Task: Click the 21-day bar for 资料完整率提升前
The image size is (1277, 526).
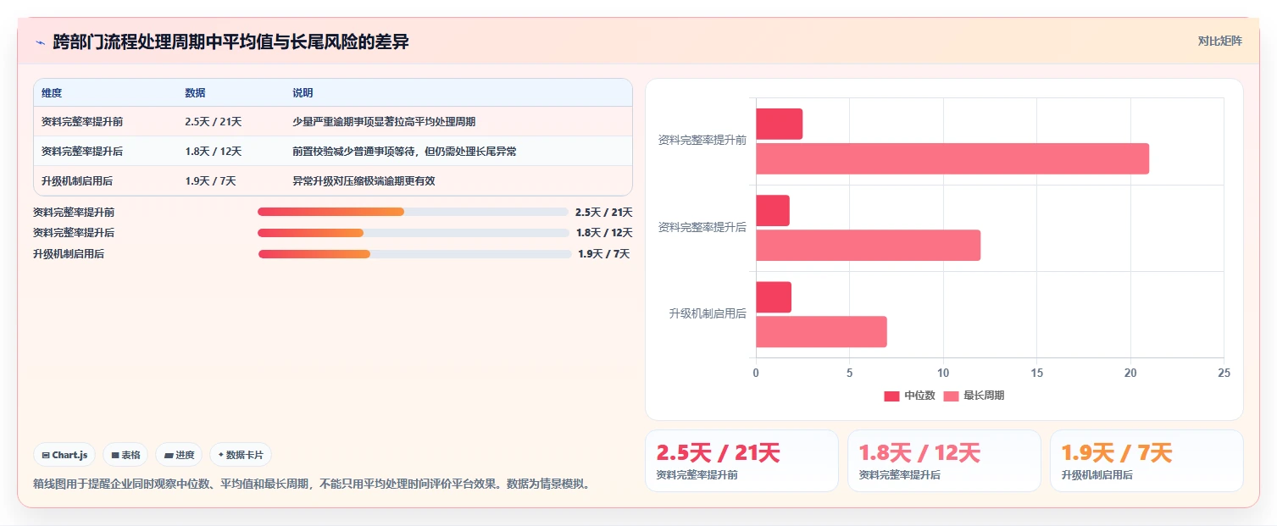Action: (x=952, y=158)
